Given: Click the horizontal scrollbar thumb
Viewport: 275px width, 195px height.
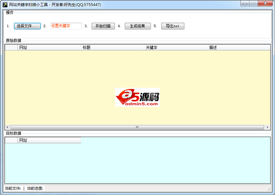Looking at the screenshot, I should [137, 127].
